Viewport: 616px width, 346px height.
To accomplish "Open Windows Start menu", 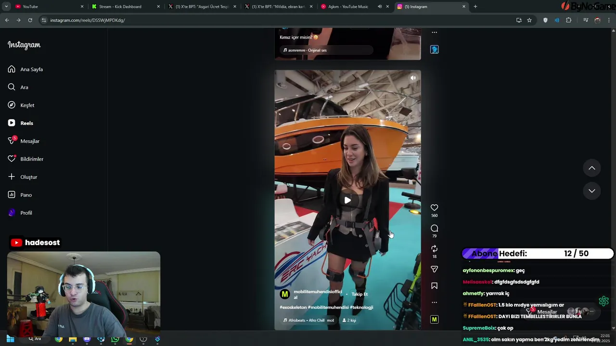I will tap(10, 339).
